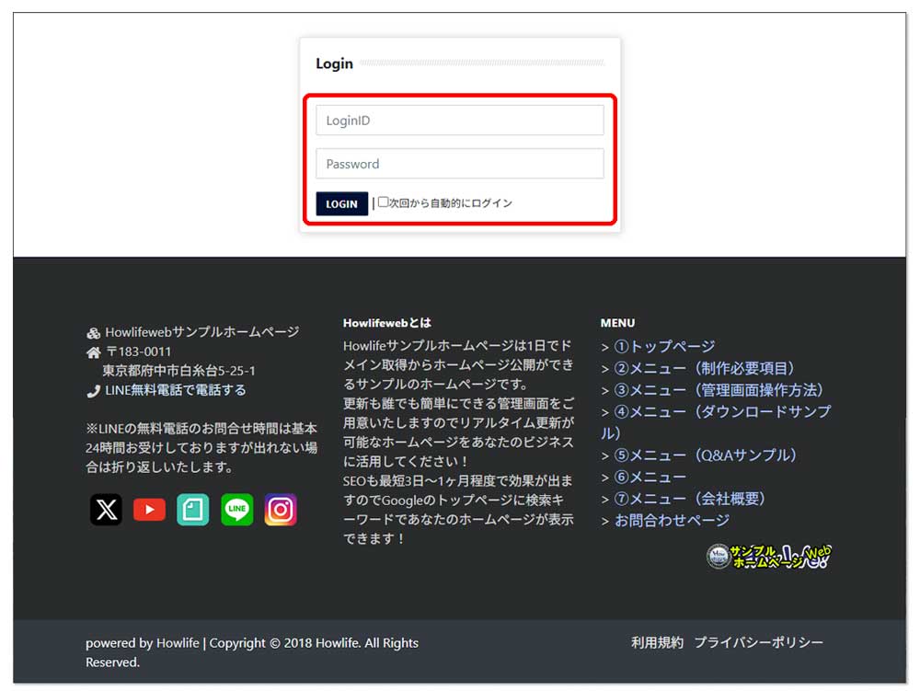The width and height of the screenshot is (920, 691).
Task: Click the teal note icon
Action: 193,510
